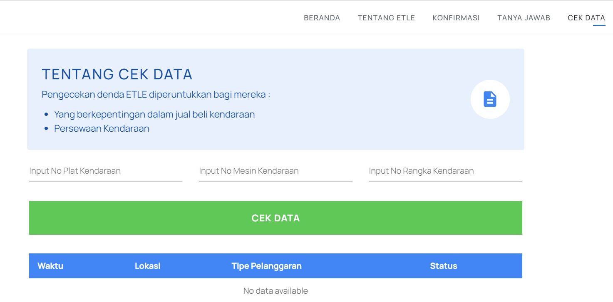
Task: Focus the Input No Mesin Kendaraan field
Action: (x=275, y=171)
